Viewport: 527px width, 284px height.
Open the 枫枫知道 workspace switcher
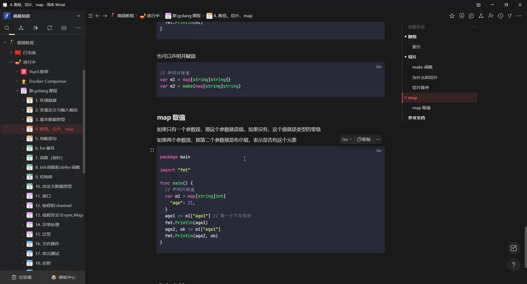tap(42, 16)
